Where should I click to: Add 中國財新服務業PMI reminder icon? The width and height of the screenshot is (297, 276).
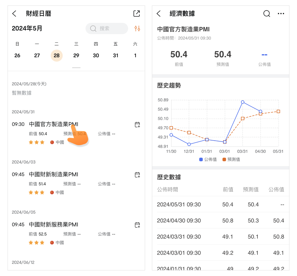pyautogui.click(x=137, y=225)
